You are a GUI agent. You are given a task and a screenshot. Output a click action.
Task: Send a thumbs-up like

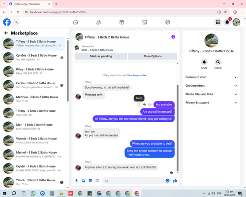tap(175, 181)
